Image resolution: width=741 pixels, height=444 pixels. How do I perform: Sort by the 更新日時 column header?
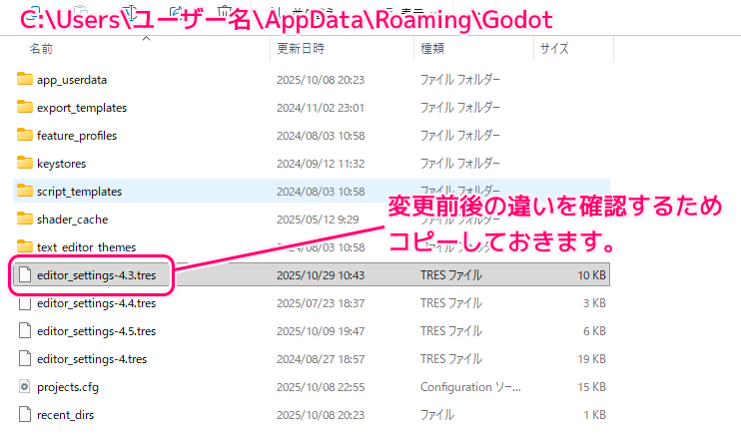(301, 49)
